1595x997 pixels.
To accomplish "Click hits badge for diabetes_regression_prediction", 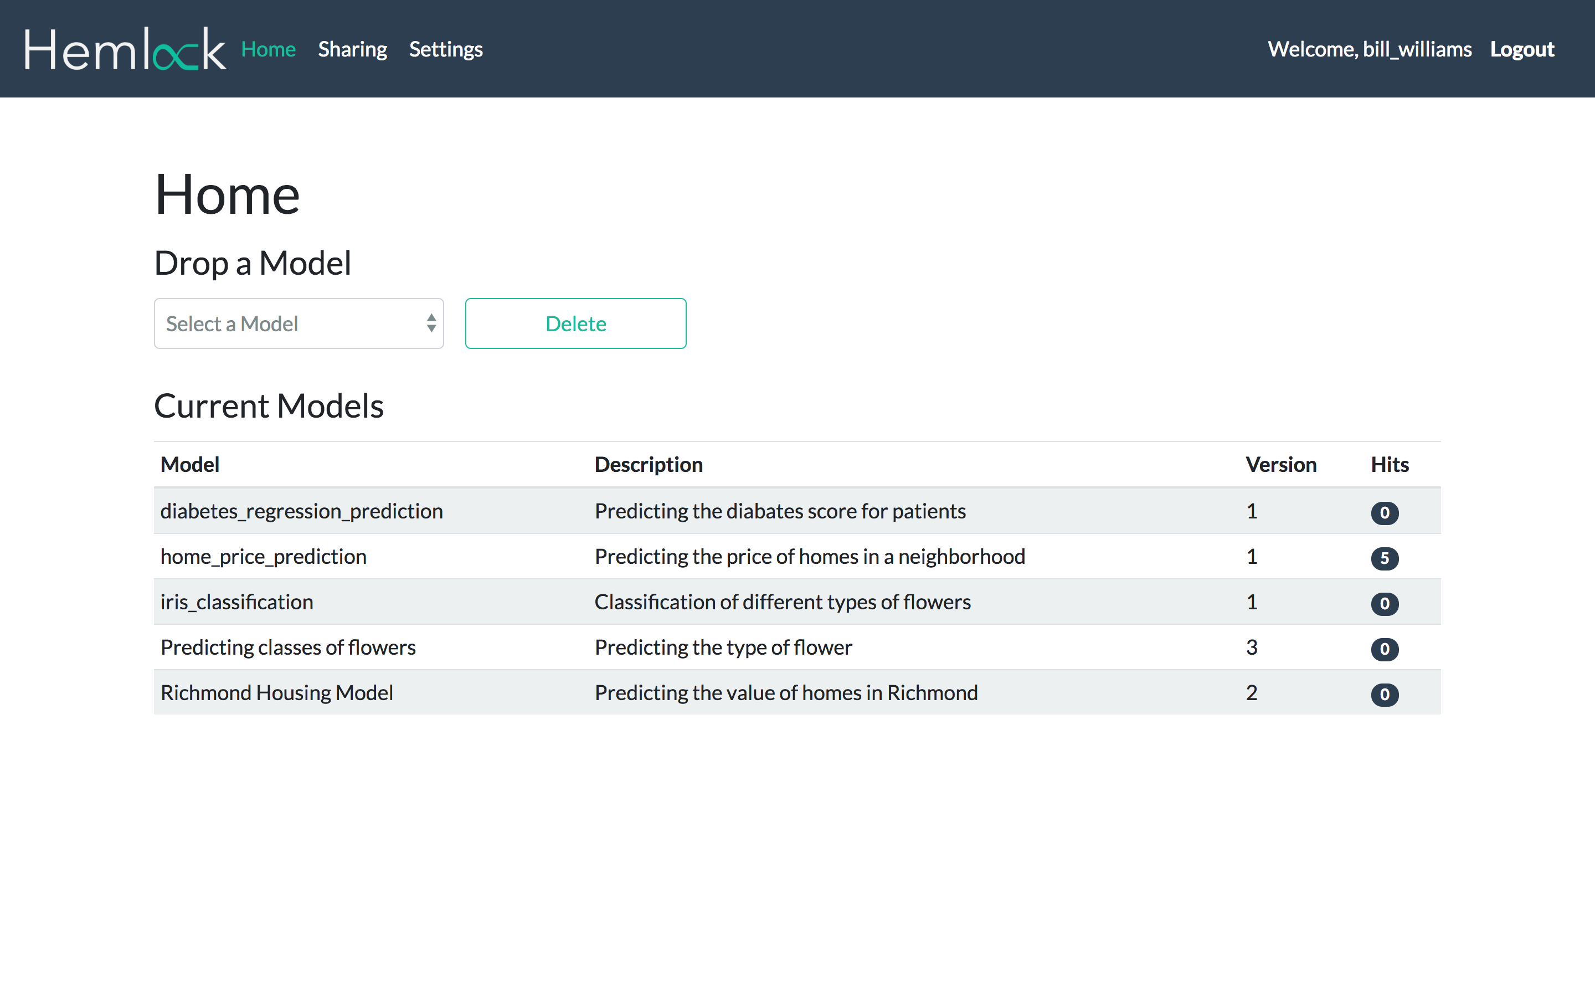I will 1384,512.
